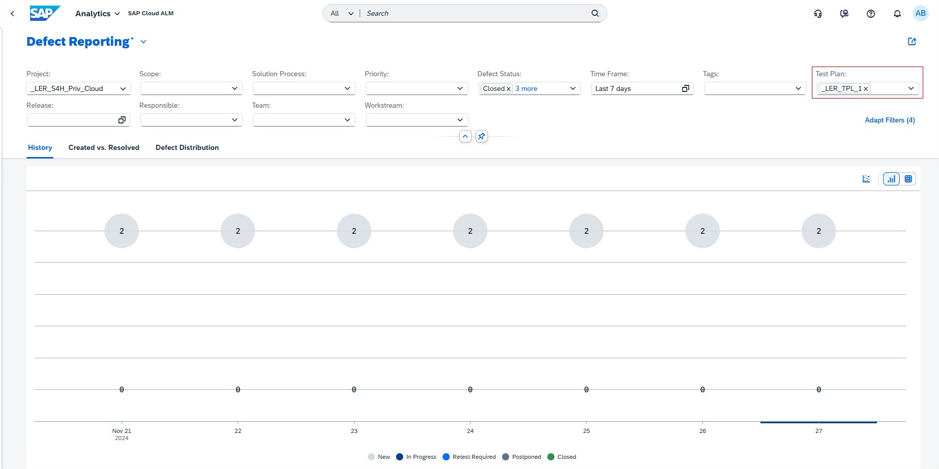The height and width of the screenshot is (469, 939).
Task: Switch to table view
Action: point(908,179)
